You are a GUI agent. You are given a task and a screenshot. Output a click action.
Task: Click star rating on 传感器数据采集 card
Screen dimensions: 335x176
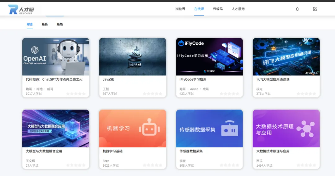[230, 165]
